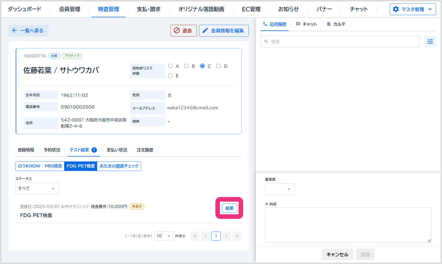Screen dimensions: 442x264
Task: Open the 重要度 dropdown
Action: click(279, 189)
